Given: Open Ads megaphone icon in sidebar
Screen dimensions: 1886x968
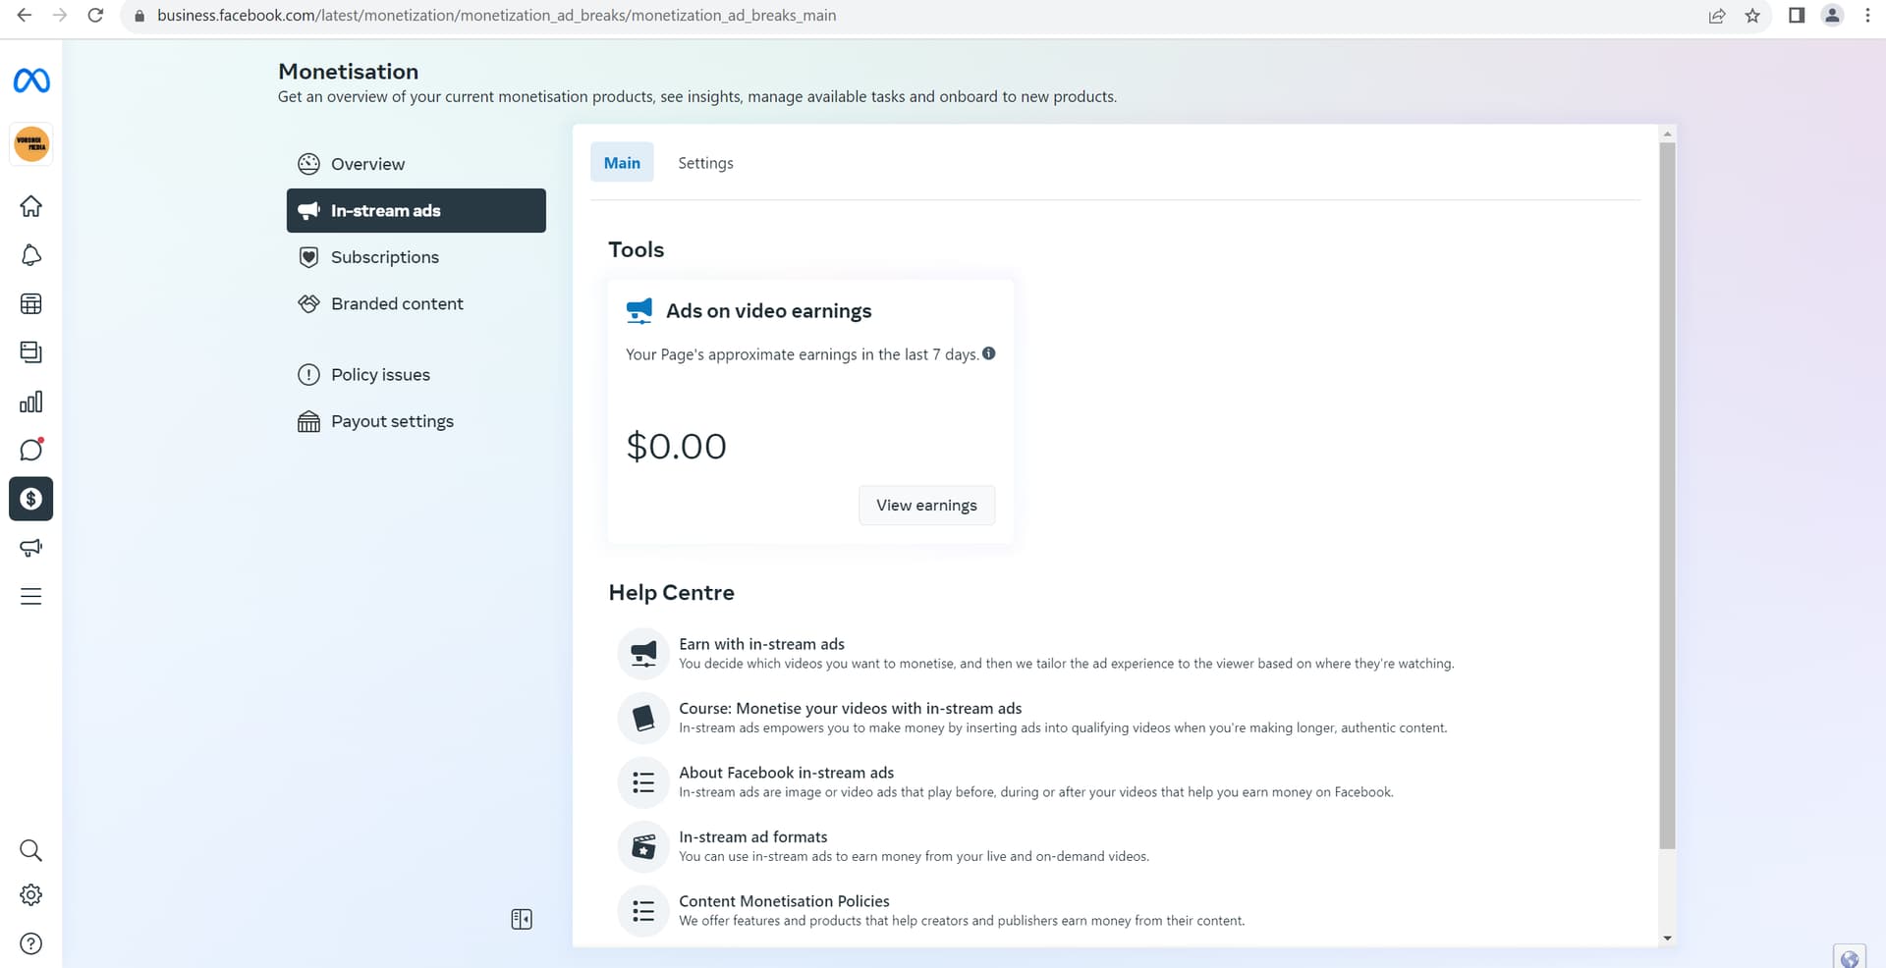Looking at the screenshot, I should coord(31,548).
